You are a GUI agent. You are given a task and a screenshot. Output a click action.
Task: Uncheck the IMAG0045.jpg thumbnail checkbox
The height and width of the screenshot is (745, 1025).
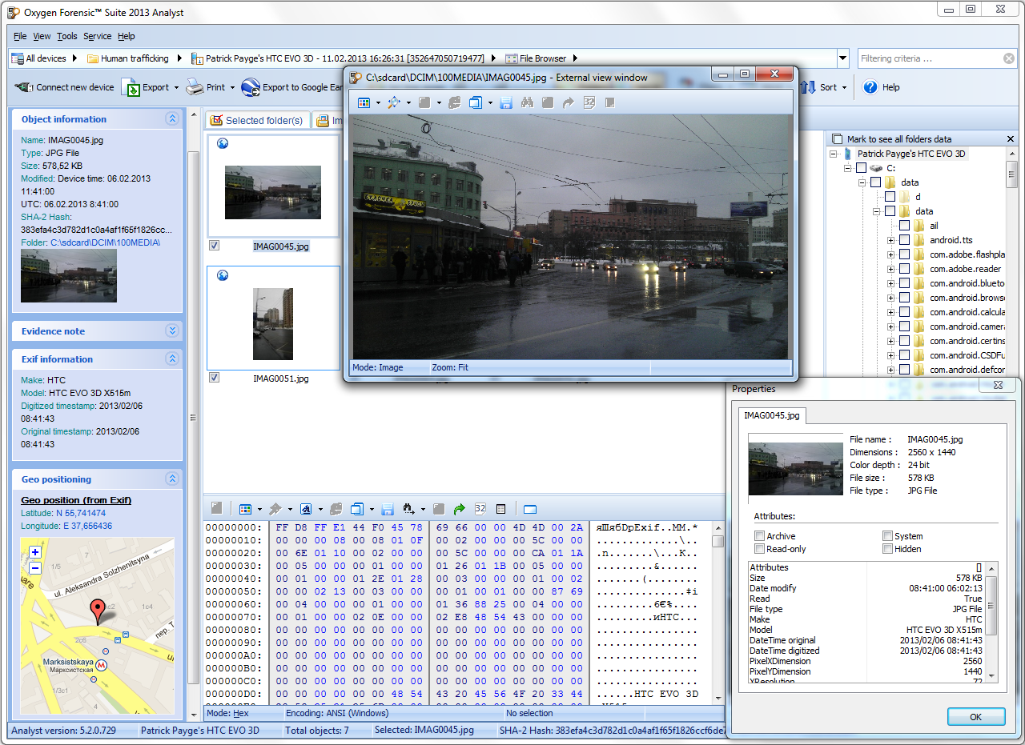click(x=214, y=246)
